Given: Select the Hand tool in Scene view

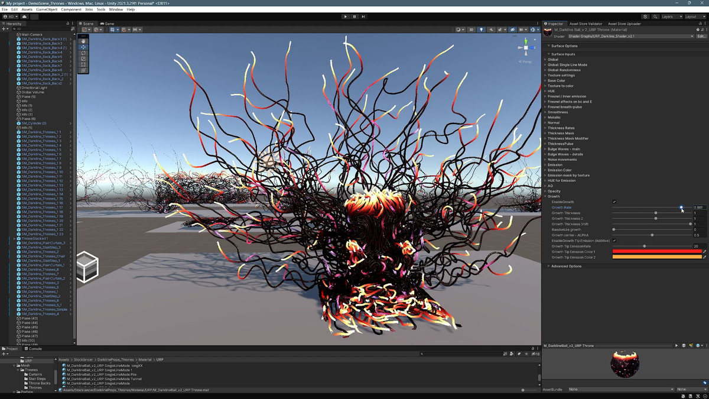Looking at the screenshot, I should pos(83,41).
